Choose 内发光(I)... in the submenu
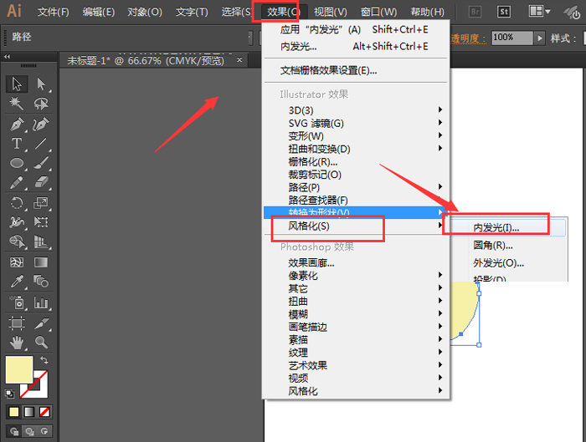The height and width of the screenshot is (442, 586). coord(506,227)
